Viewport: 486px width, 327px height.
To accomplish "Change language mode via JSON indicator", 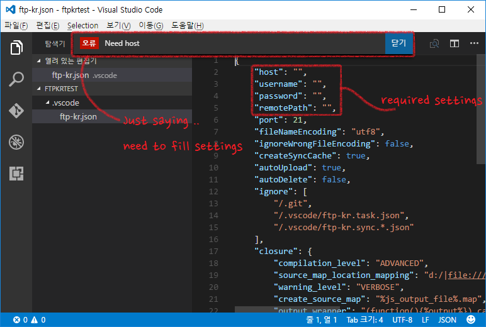I will click(447, 320).
